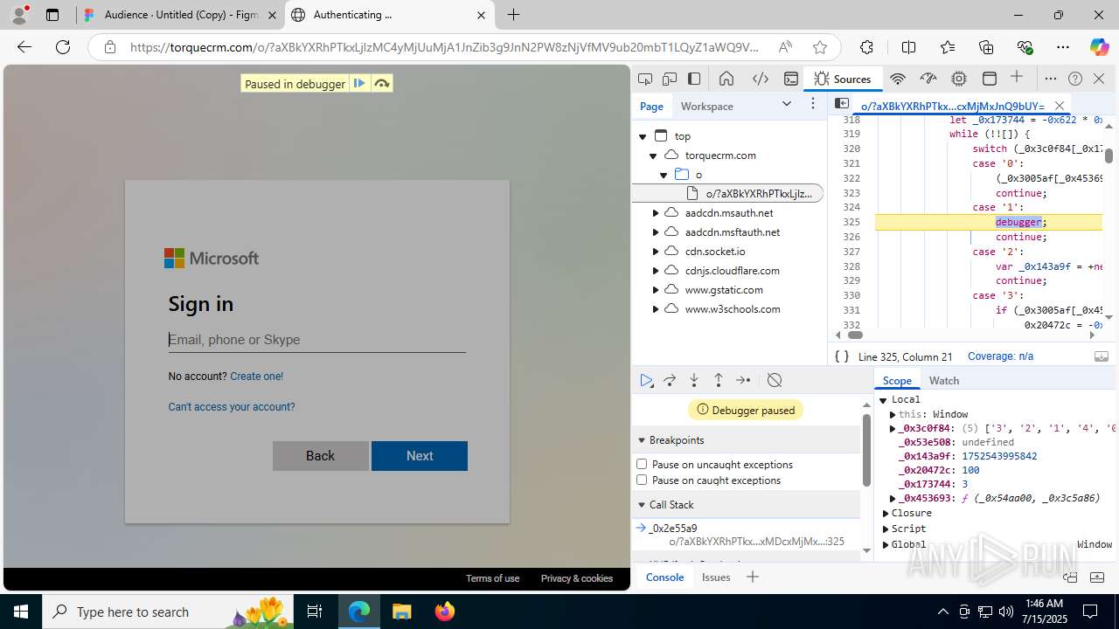The image size is (1119, 629).
Task: Open Privacy & cookies link
Action: [577, 578]
